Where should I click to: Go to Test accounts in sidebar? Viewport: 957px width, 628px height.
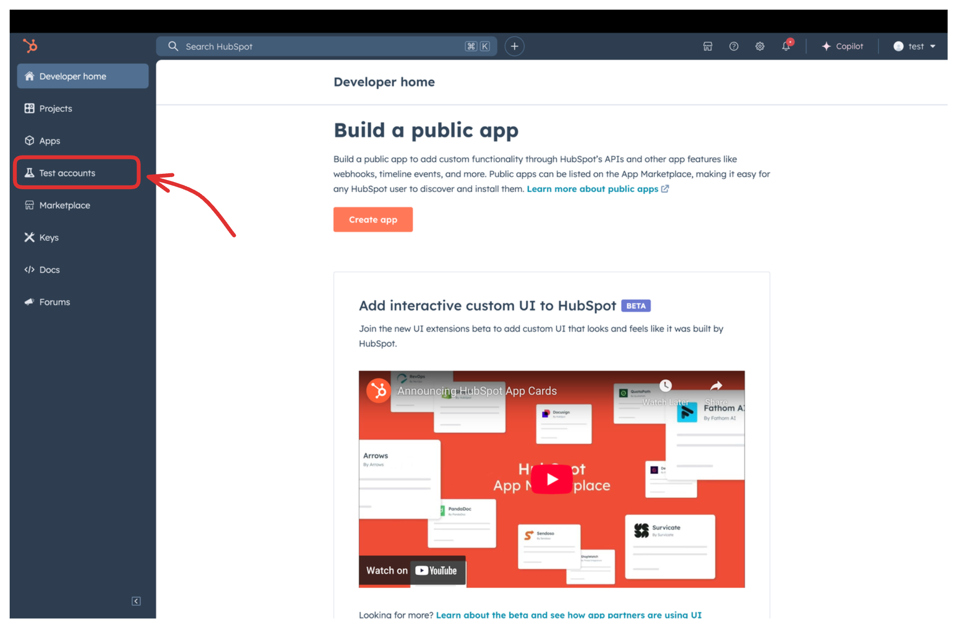(x=67, y=173)
